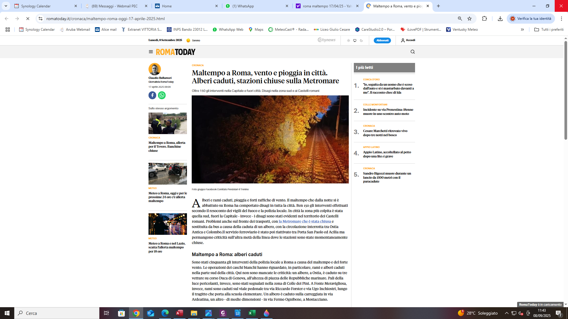Share the article via WhatsApp

click(162, 95)
